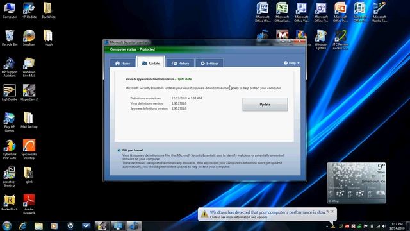410x231 pixels.
Task: Select the Windows Update desktop shortcut
Action: (x=321, y=40)
